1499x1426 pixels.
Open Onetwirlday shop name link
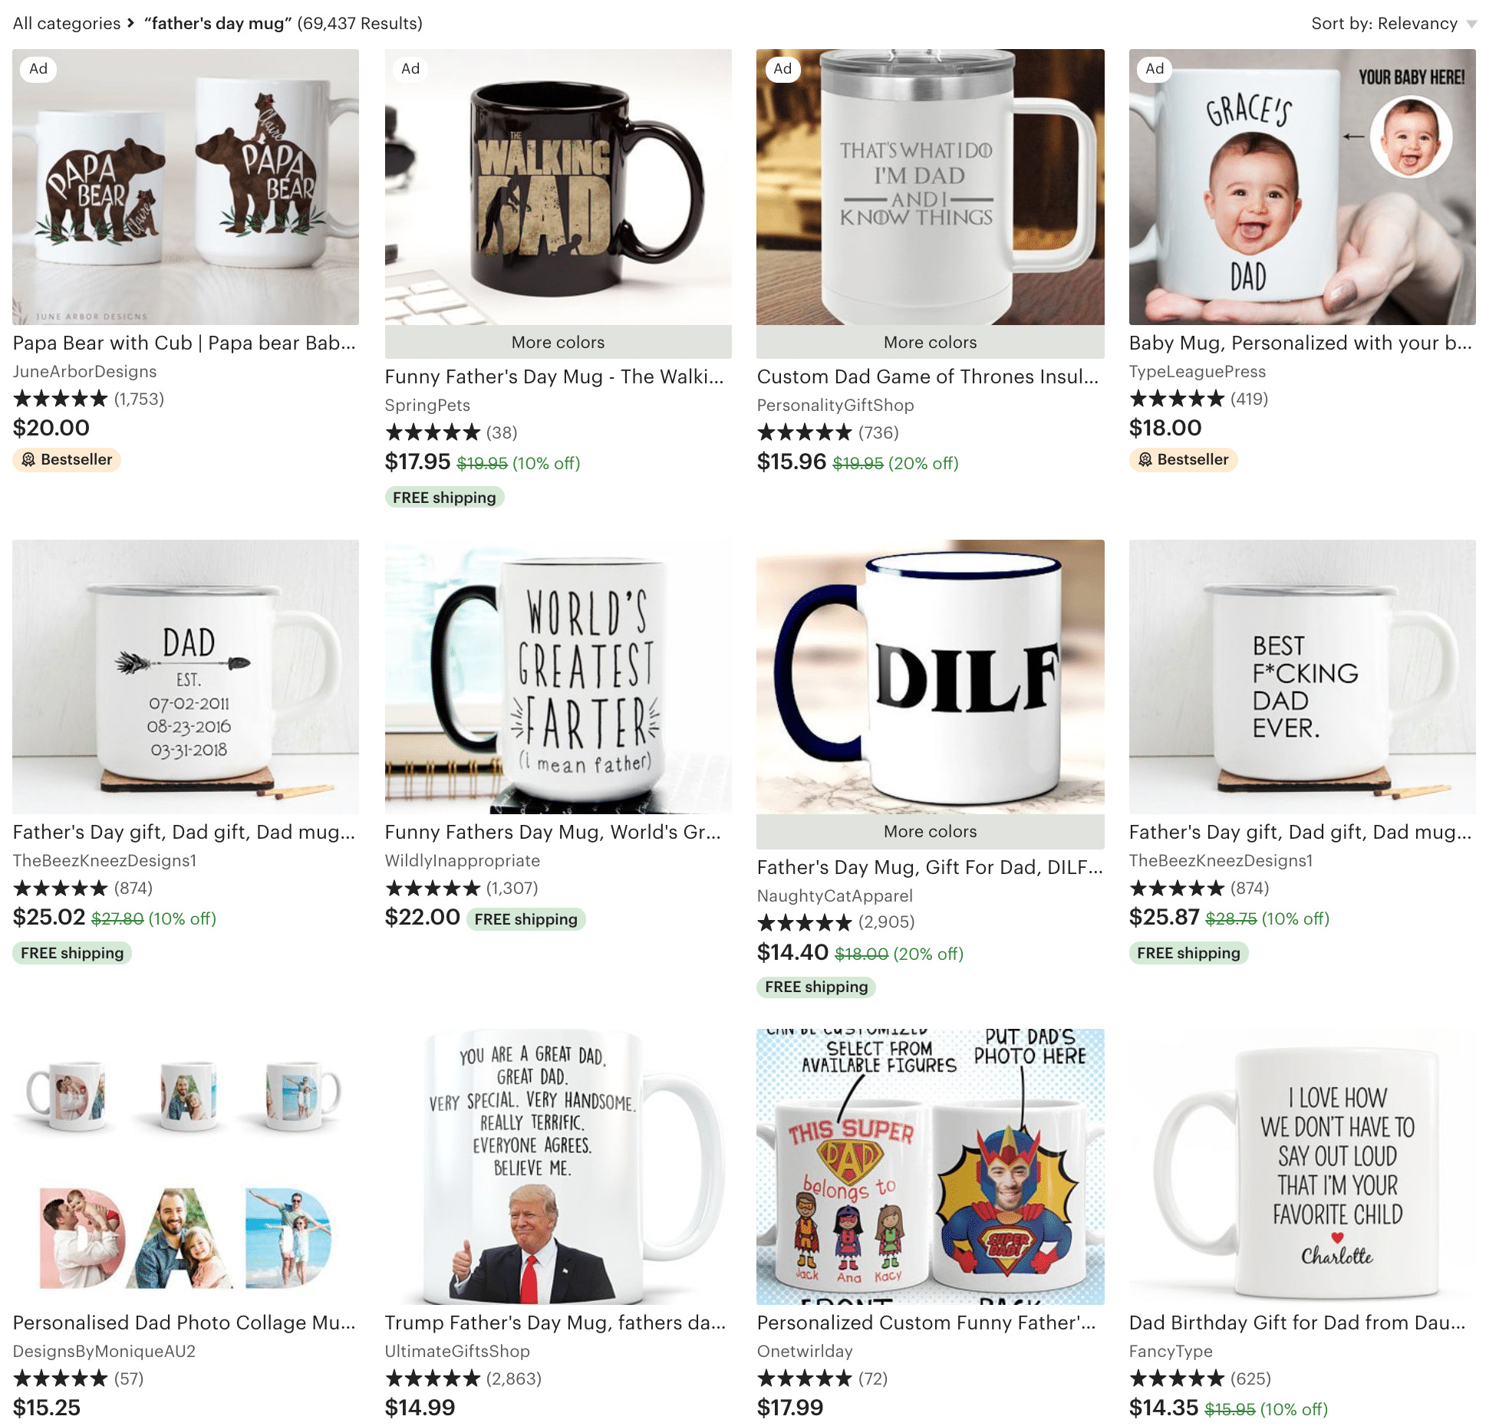pyautogui.click(x=805, y=1351)
